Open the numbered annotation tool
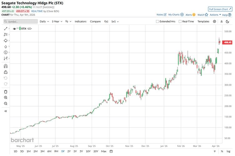235x156 pixels. pos(6,52)
